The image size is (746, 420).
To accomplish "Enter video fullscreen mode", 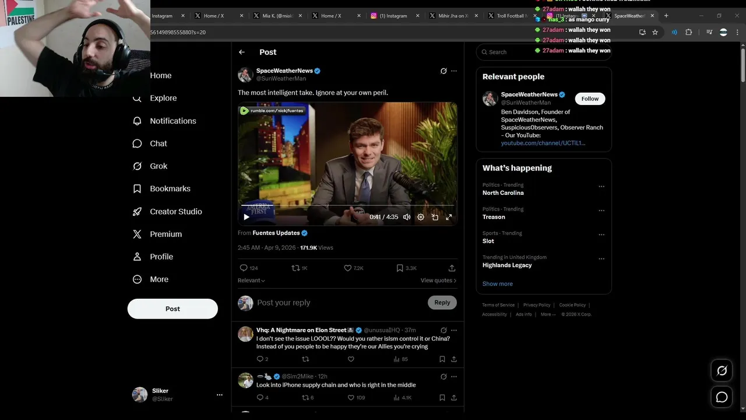I will (449, 217).
